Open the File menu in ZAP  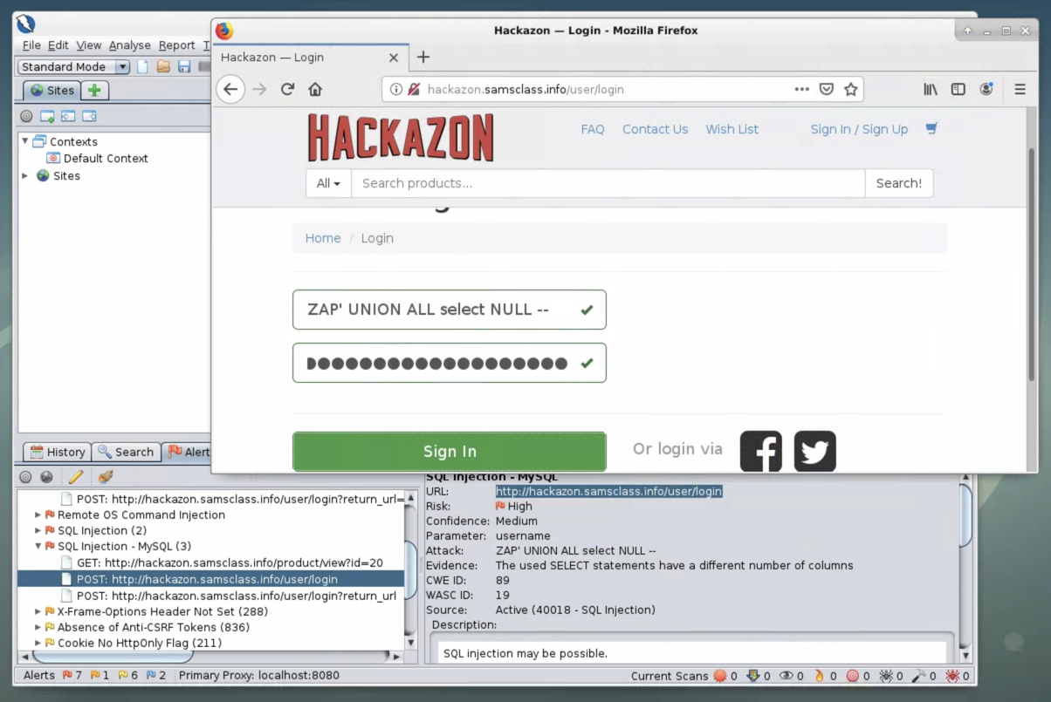point(31,45)
